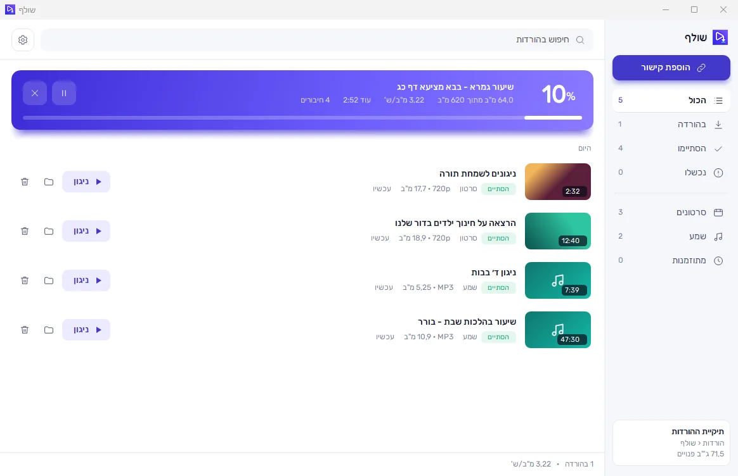Image resolution: width=738 pixels, height=476 pixels.
Task: Click the 7:39 audio thumbnail
Action: click(x=558, y=280)
